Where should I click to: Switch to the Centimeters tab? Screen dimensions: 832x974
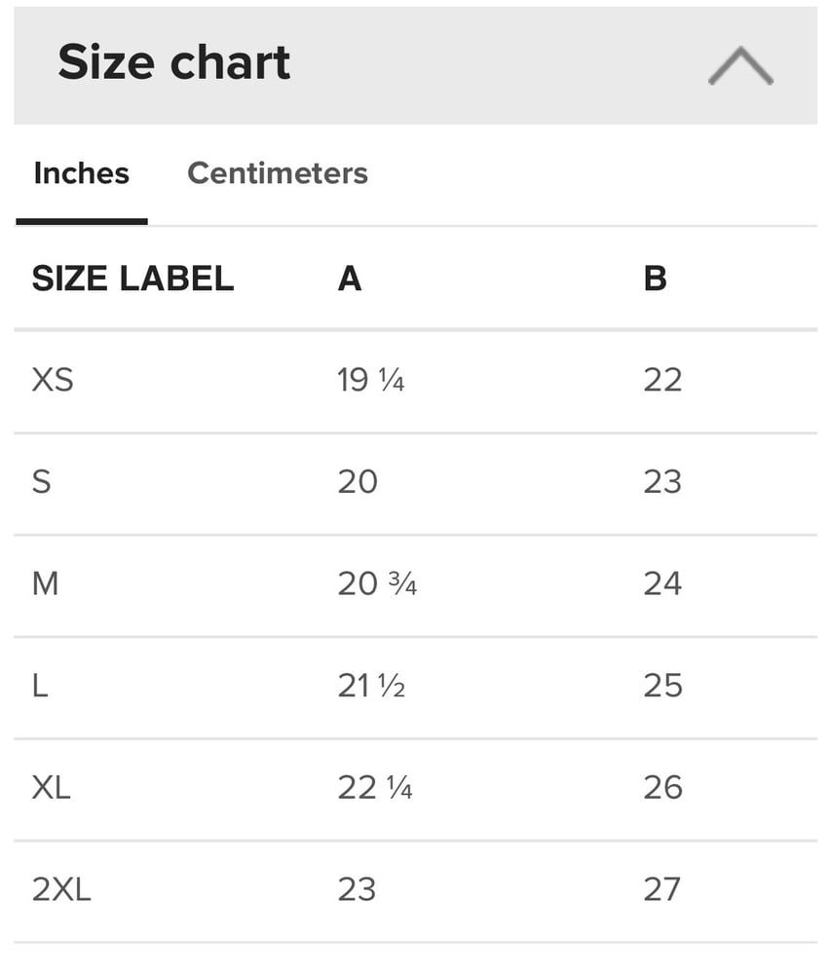point(277,173)
